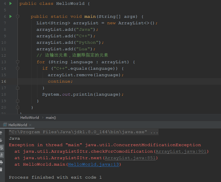Click the down arrow in the Run console toolbar

pyautogui.click(x=1, y=140)
